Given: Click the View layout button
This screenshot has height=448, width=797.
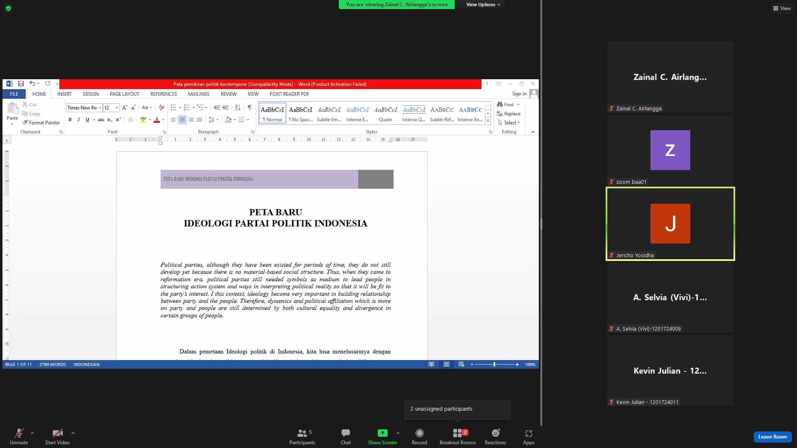Looking at the screenshot, I should point(782,8).
